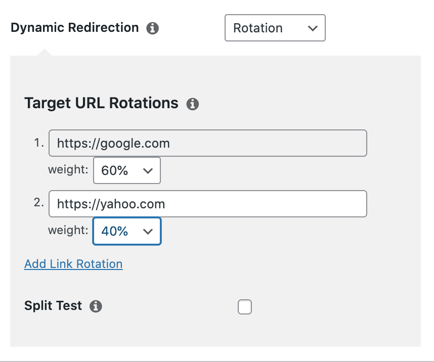The image size is (434, 362).
Task: Click the Split Test info icon
Action: point(96,306)
